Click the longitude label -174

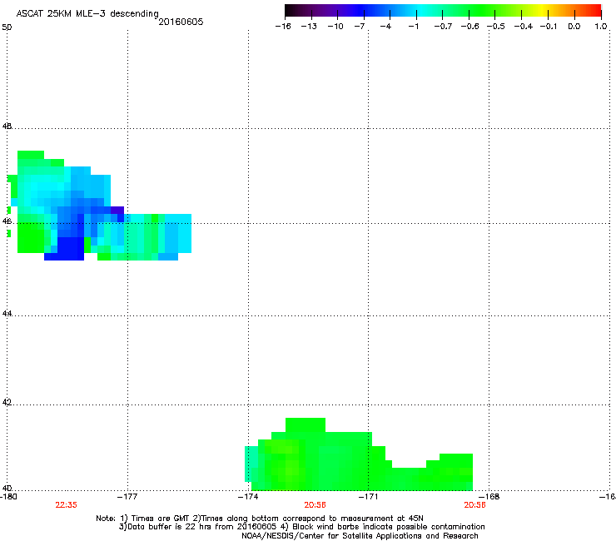pyautogui.click(x=248, y=497)
